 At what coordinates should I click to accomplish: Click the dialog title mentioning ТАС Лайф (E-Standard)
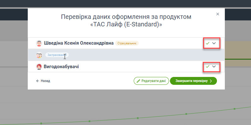click(x=126, y=21)
